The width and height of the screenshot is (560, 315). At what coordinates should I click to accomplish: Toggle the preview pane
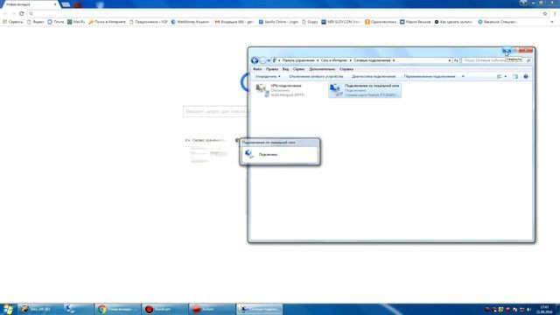pos(515,76)
